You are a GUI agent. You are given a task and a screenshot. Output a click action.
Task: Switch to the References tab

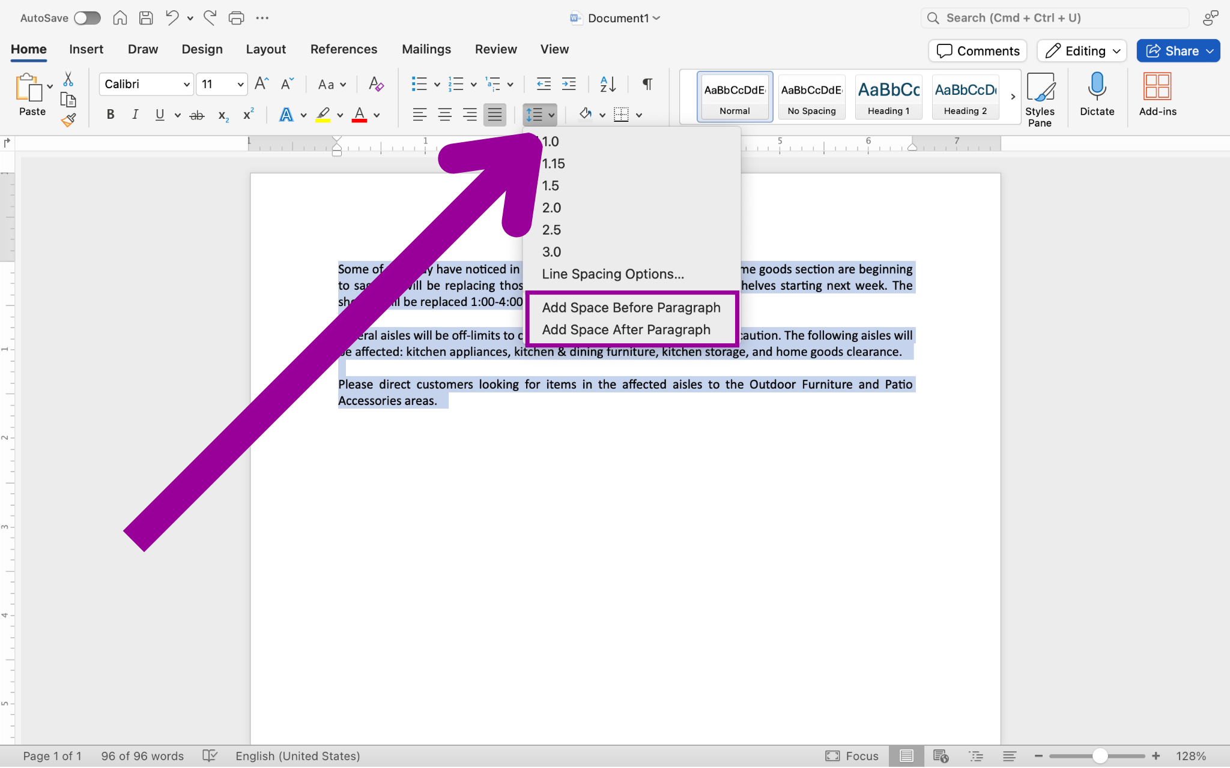tap(344, 49)
